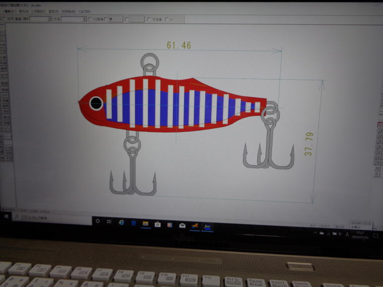Open the Mail app from the taskbar

point(182,226)
